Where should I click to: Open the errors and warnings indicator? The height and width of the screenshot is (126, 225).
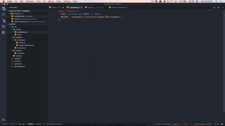pos(22,124)
